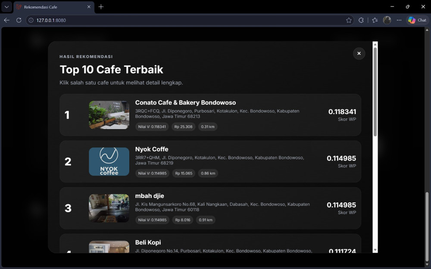Close the Rekomendasi Cafe tab
This screenshot has height=269, width=431.
click(88, 7)
